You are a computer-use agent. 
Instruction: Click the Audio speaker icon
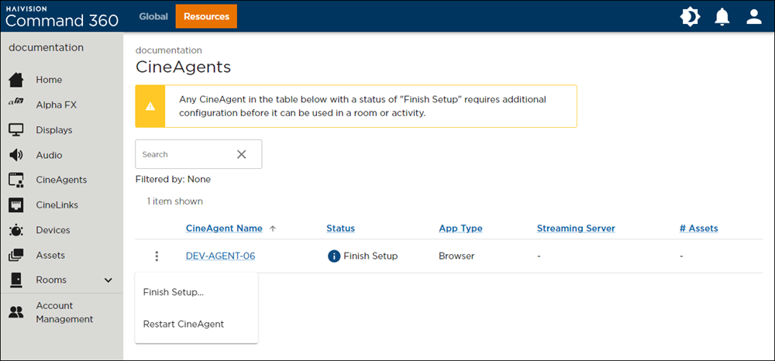pyautogui.click(x=16, y=155)
